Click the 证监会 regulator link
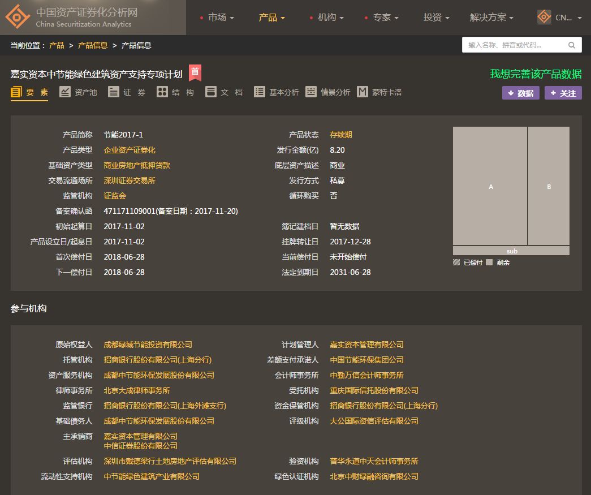 point(115,196)
